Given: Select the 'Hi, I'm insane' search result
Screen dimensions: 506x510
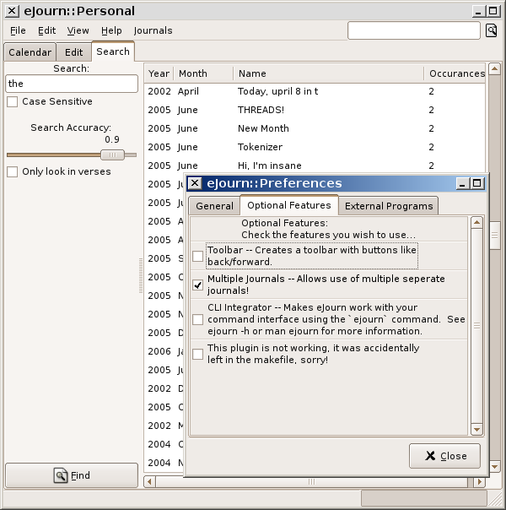Looking at the screenshot, I should pyautogui.click(x=315, y=165).
